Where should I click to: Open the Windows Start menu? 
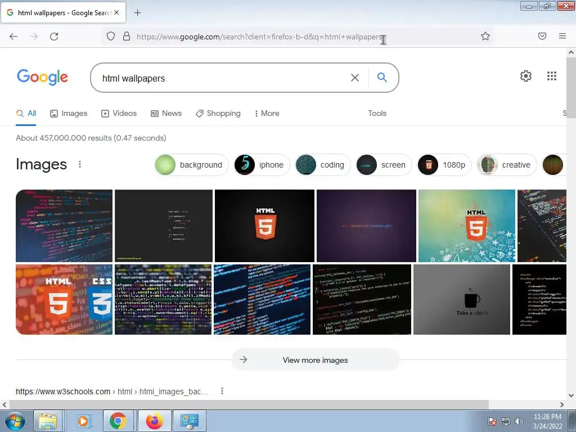(x=15, y=421)
